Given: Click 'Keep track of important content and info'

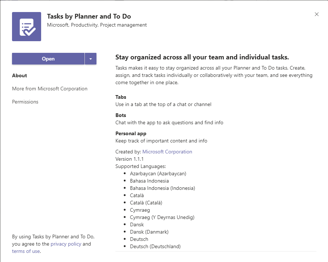Looking at the screenshot, I should [x=161, y=141].
